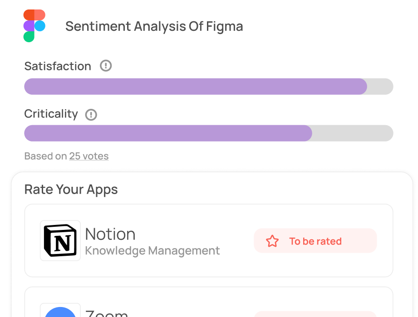Viewport: 418px width, 317px height.
Task: Click the Notion app logo
Action: [x=60, y=240]
